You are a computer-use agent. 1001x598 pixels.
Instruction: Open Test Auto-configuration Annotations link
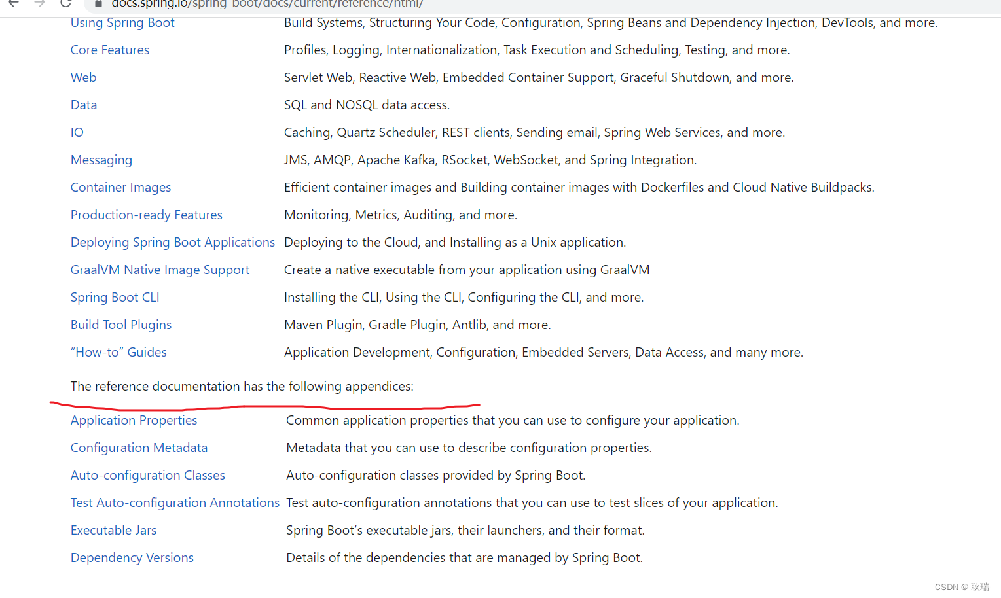(x=175, y=503)
